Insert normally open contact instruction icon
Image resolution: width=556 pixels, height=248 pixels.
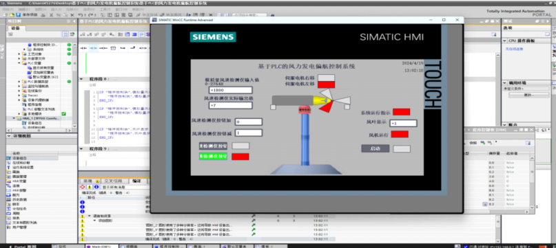pyautogui.click(x=83, y=48)
